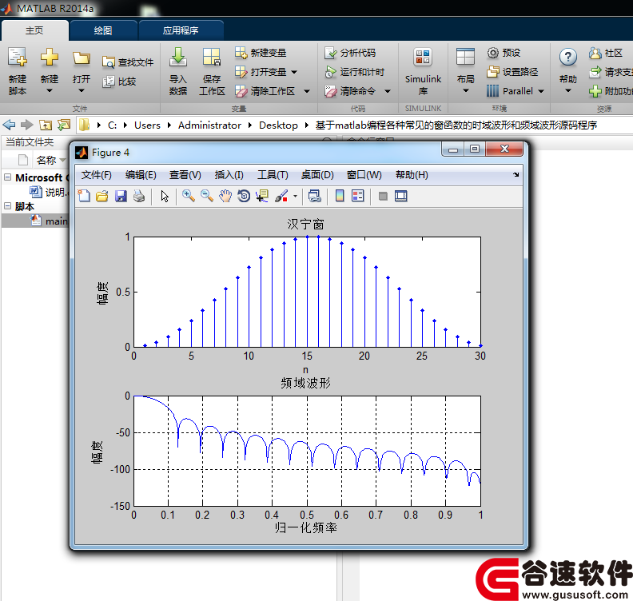
Task: Collapse the Microsoft group in file list
Action: tap(7, 177)
